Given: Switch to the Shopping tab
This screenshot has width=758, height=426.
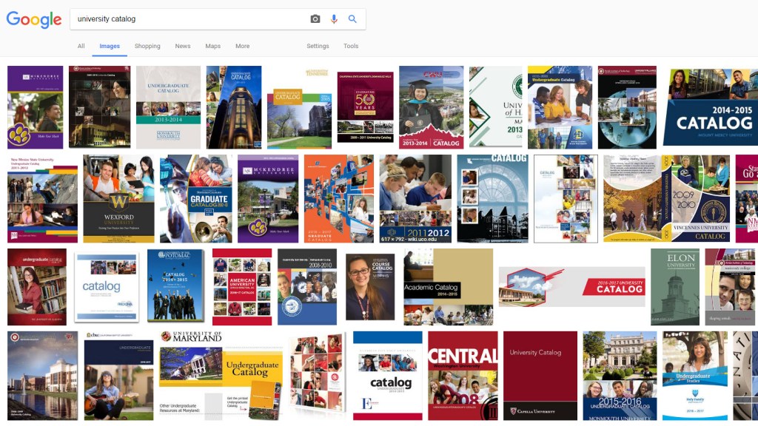Looking at the screenshot, I should pos(147,46).
